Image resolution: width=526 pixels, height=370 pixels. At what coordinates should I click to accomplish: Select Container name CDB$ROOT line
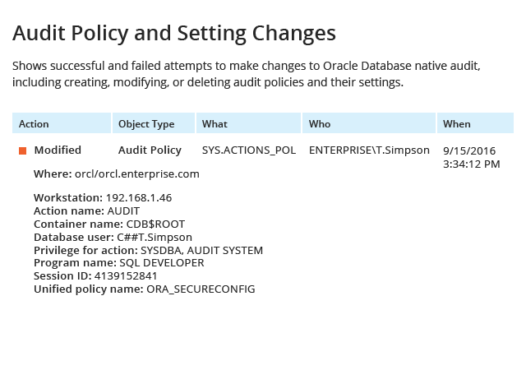click(x=109, y=224)
